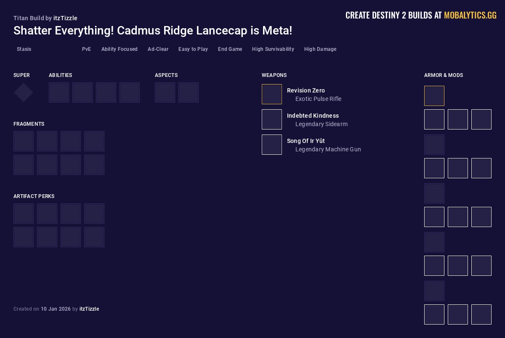
Task: Click the Revision Zero weapon name
Action: 306,90
